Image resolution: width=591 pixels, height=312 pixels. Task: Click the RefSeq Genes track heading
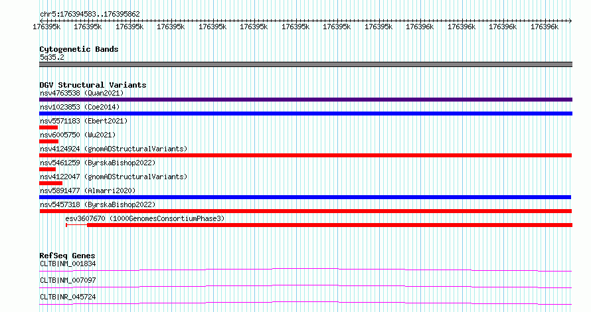coord(67,256)
